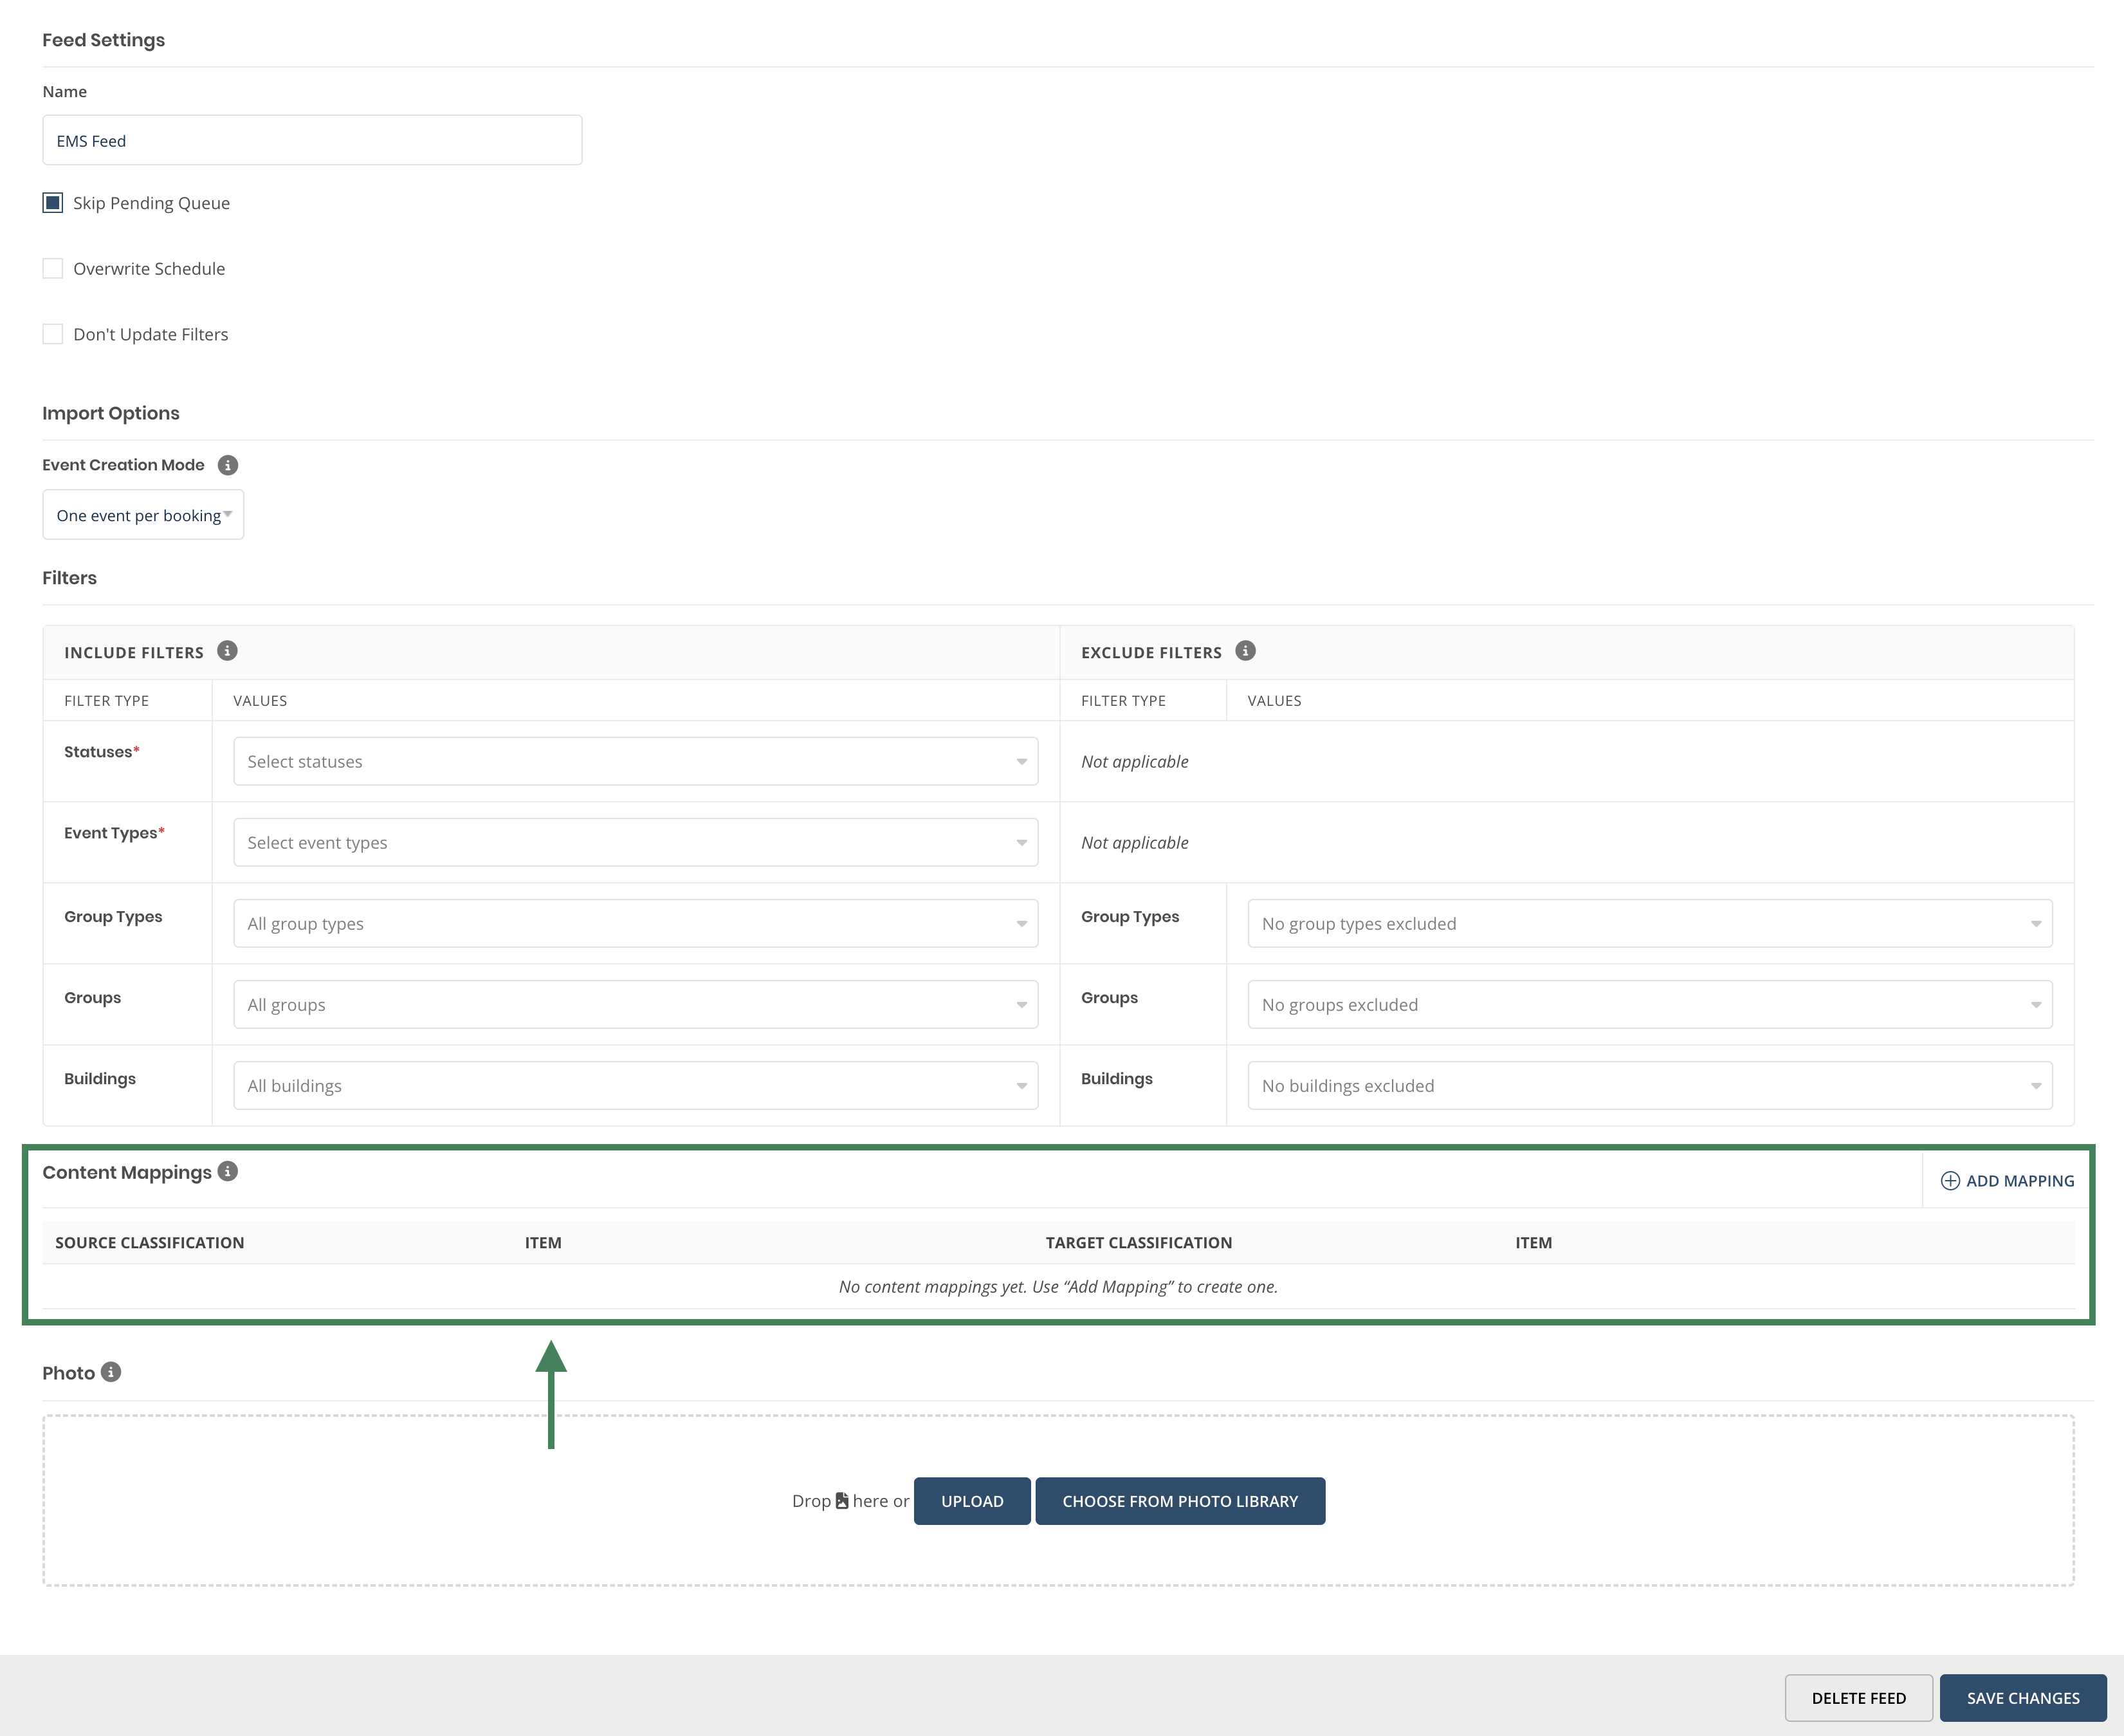Click the Import Options heading
This screenshot has width=2124, height=1736.
111,413
